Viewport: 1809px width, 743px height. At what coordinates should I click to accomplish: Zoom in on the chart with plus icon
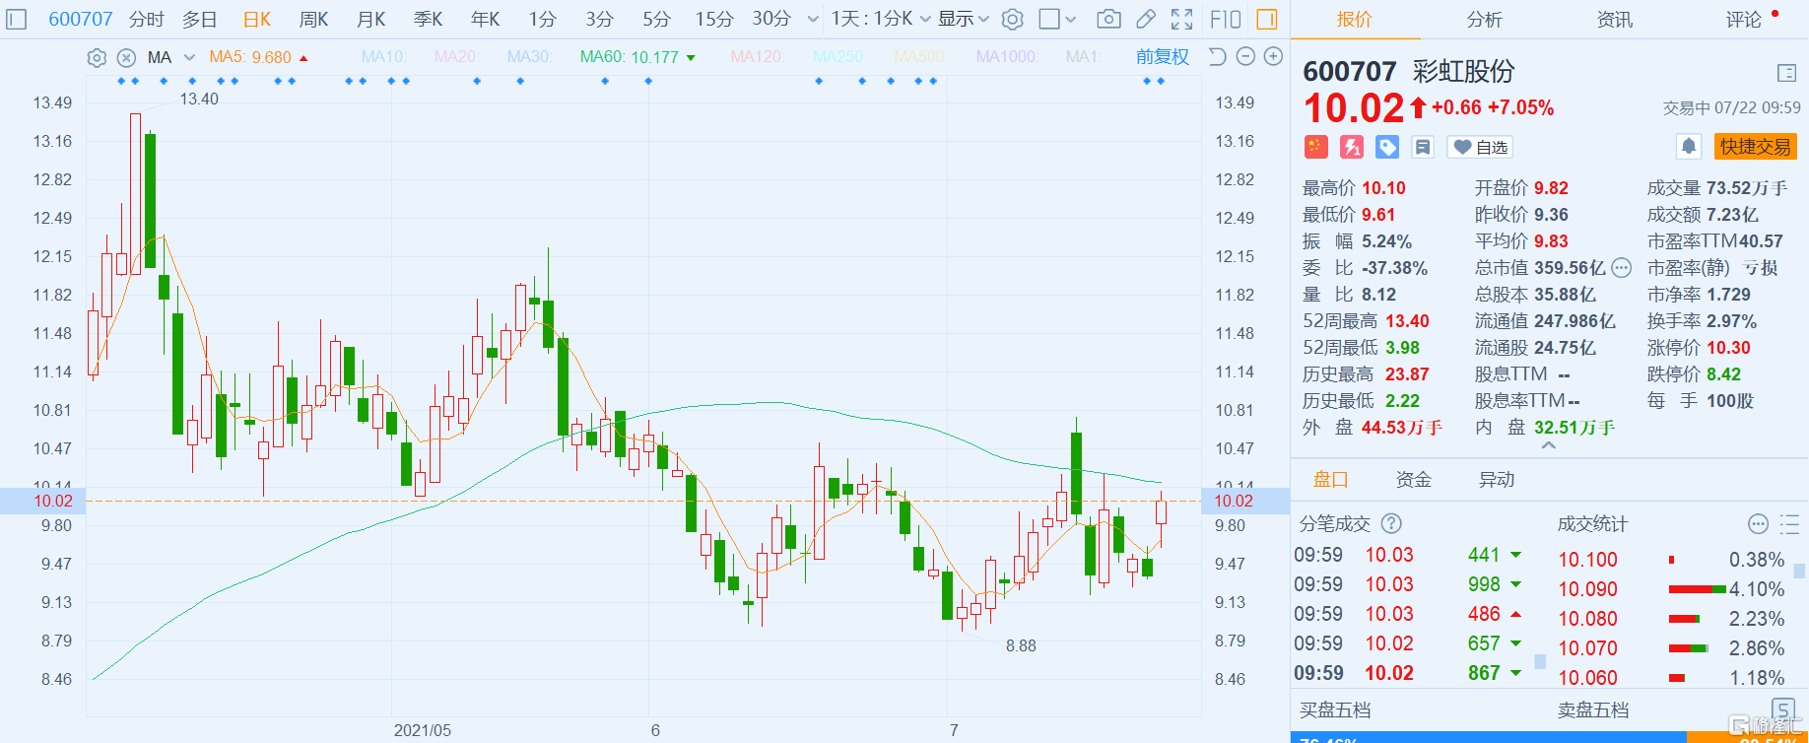(x=1273, y=57)
